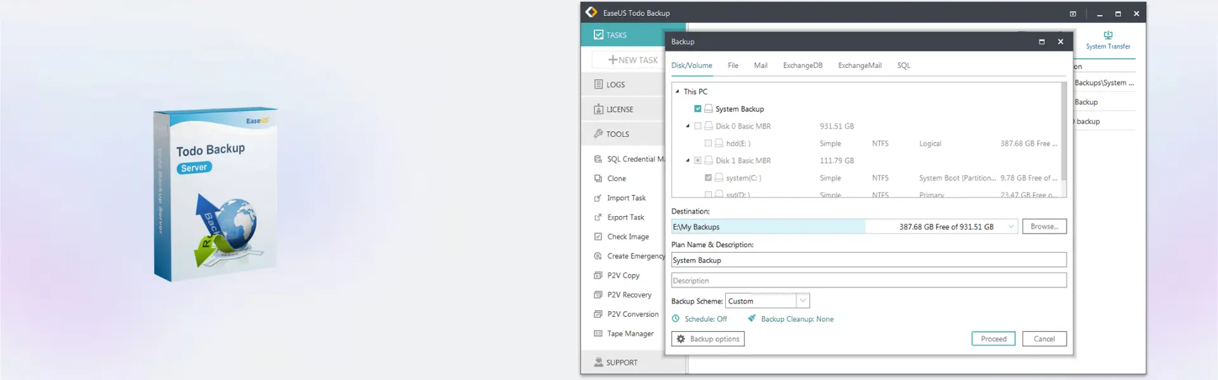Click the plus icon beside NEW TASK
1218x380 pixels.
[x=613, y=60]
